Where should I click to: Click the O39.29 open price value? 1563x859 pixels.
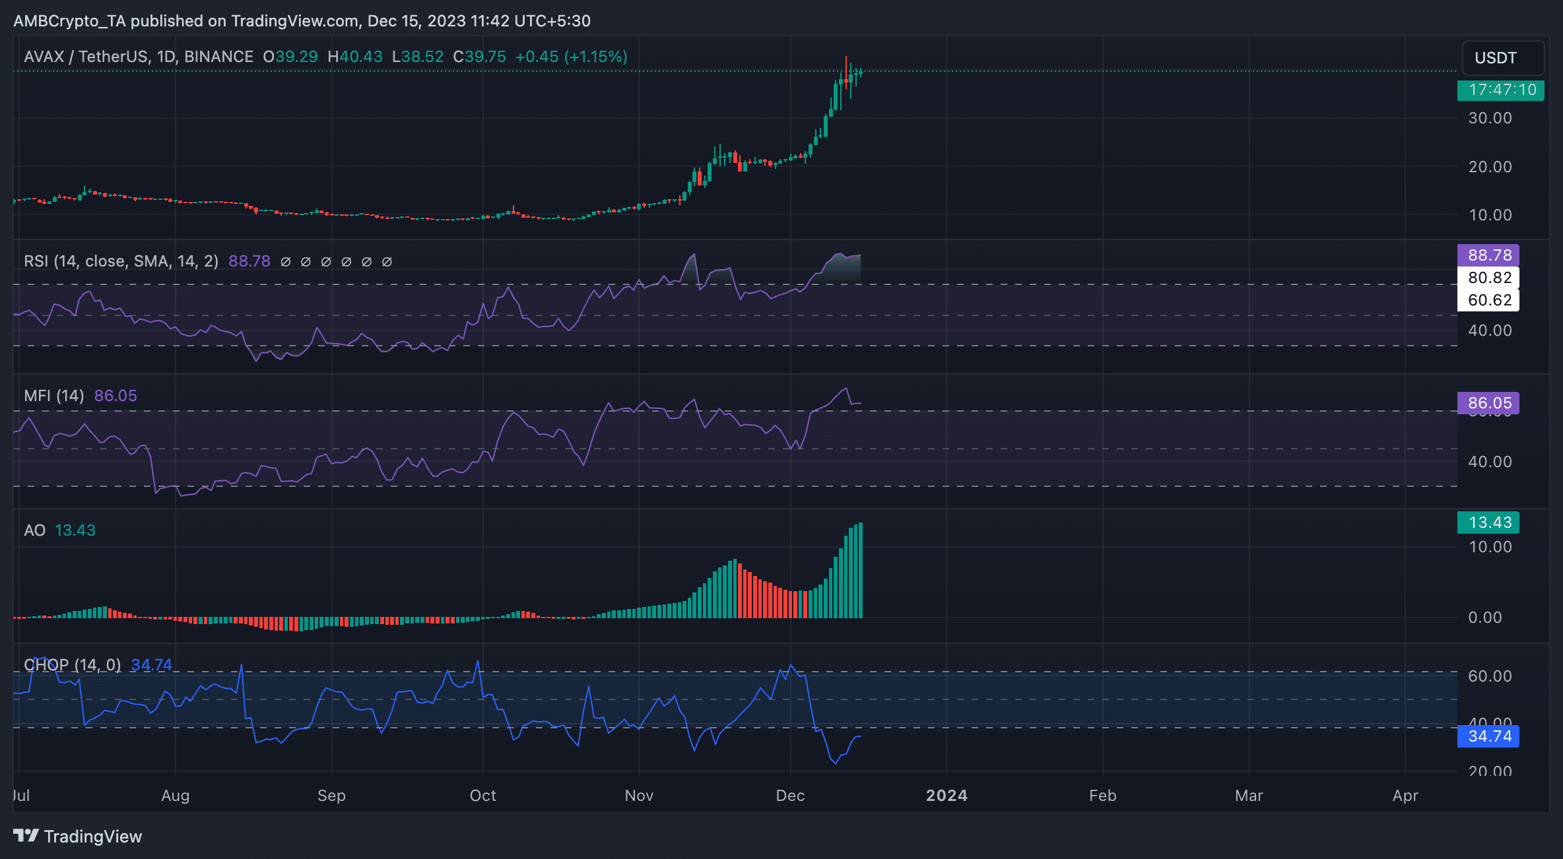(x=290, y=57)
